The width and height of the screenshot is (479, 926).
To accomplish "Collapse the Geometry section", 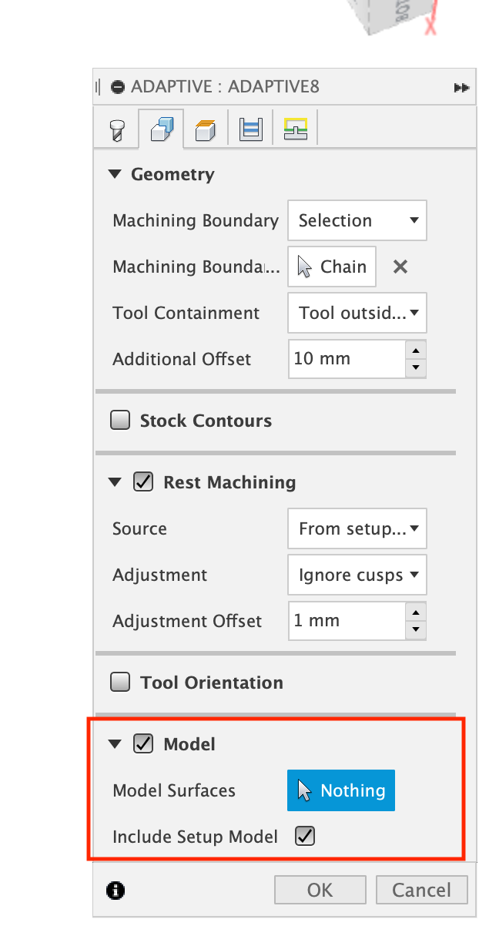I will (115, 174).
